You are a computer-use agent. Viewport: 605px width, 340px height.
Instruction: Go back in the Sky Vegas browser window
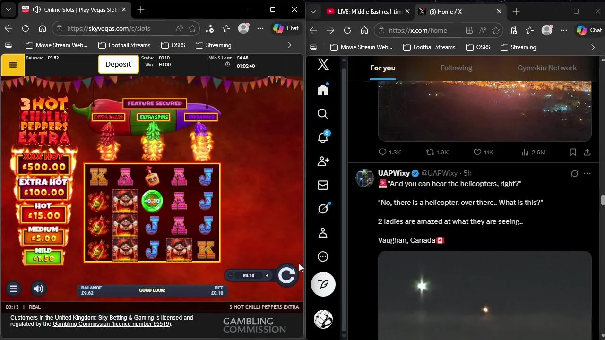[x=9, y=28]
